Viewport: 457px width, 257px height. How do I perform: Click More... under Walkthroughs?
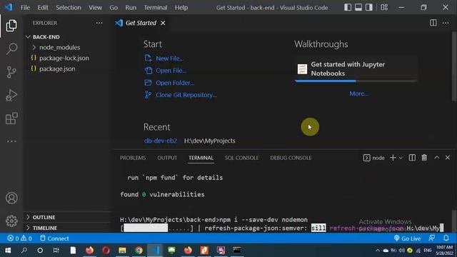[x=358, y=94]
